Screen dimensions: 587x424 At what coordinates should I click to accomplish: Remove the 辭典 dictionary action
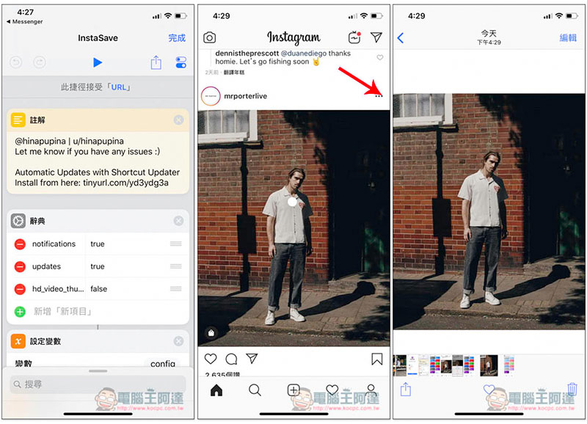click(x=178, y=221)
